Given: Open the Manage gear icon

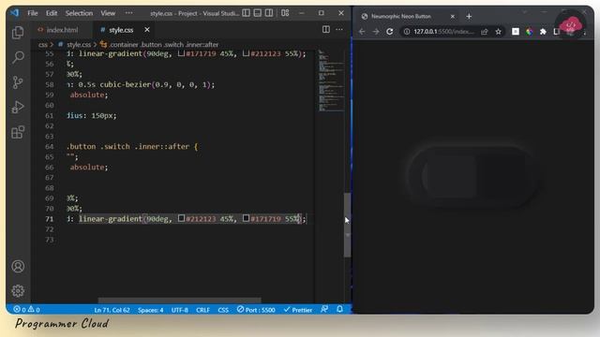Looking at the screenshot, I should tap(18, 291).
